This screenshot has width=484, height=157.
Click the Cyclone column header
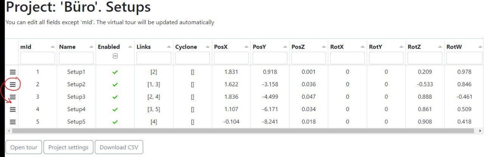[x=186, y=47]
